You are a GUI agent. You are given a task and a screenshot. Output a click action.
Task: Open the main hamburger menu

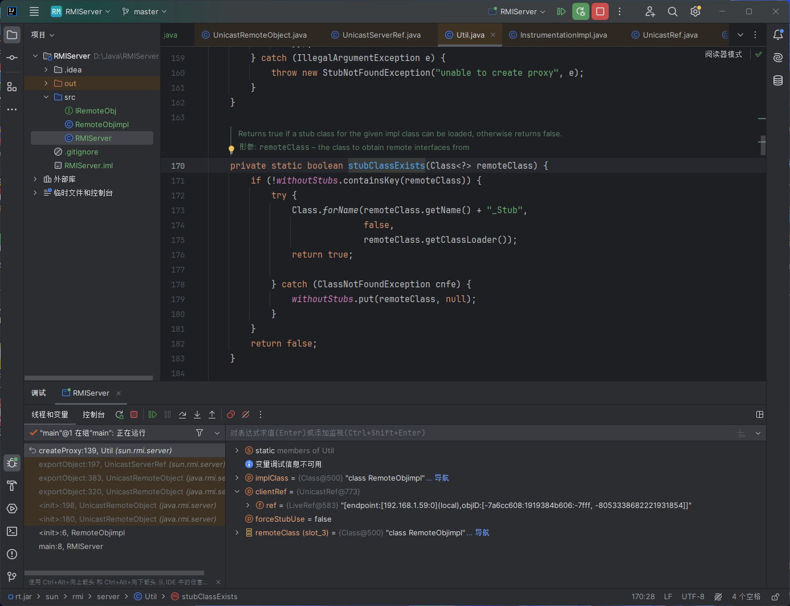pyautogui.click(x=34, y=11)
